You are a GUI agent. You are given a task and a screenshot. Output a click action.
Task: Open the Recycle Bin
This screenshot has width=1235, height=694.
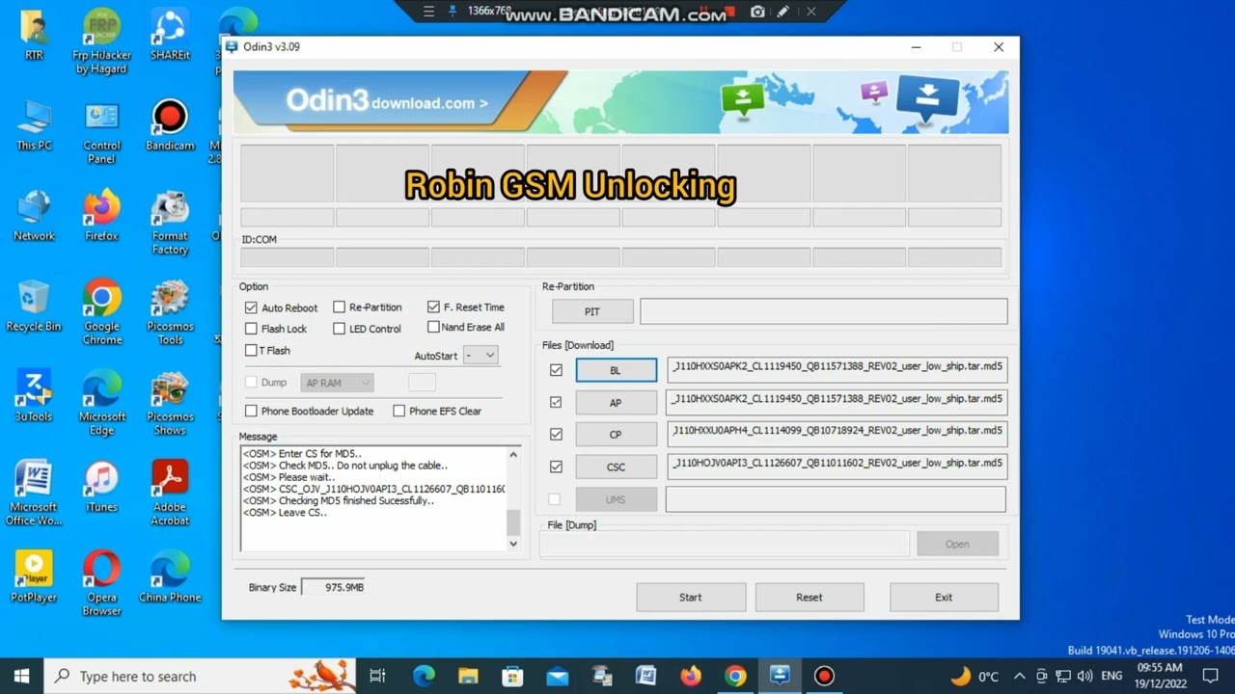(x=35, y=307)
